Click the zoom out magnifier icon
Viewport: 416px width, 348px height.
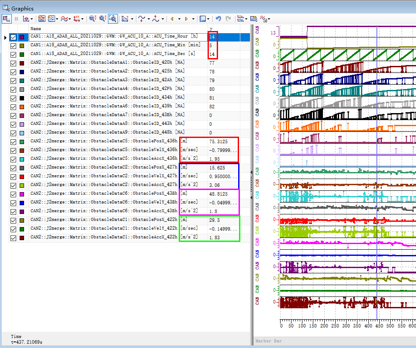pyautogui.click(x=92, y=19)
